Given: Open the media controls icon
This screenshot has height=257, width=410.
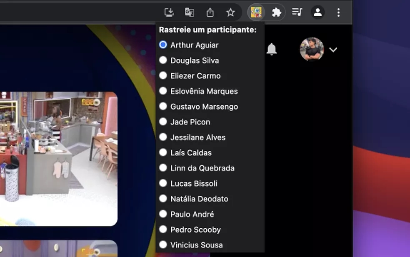Looking at the screenshot, I should point(297,12).
